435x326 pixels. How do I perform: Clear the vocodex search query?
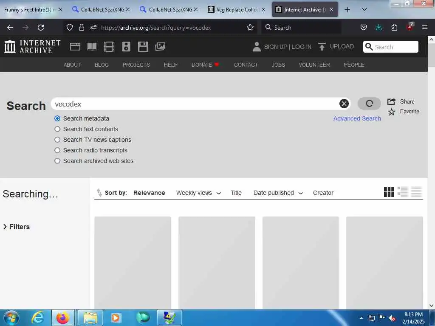[x=344, y=104]
